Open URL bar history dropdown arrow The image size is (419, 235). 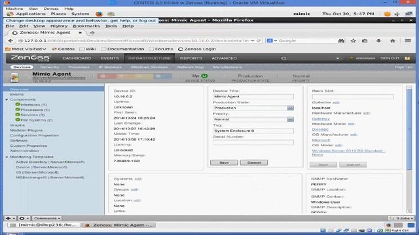[x=253, y=40]
